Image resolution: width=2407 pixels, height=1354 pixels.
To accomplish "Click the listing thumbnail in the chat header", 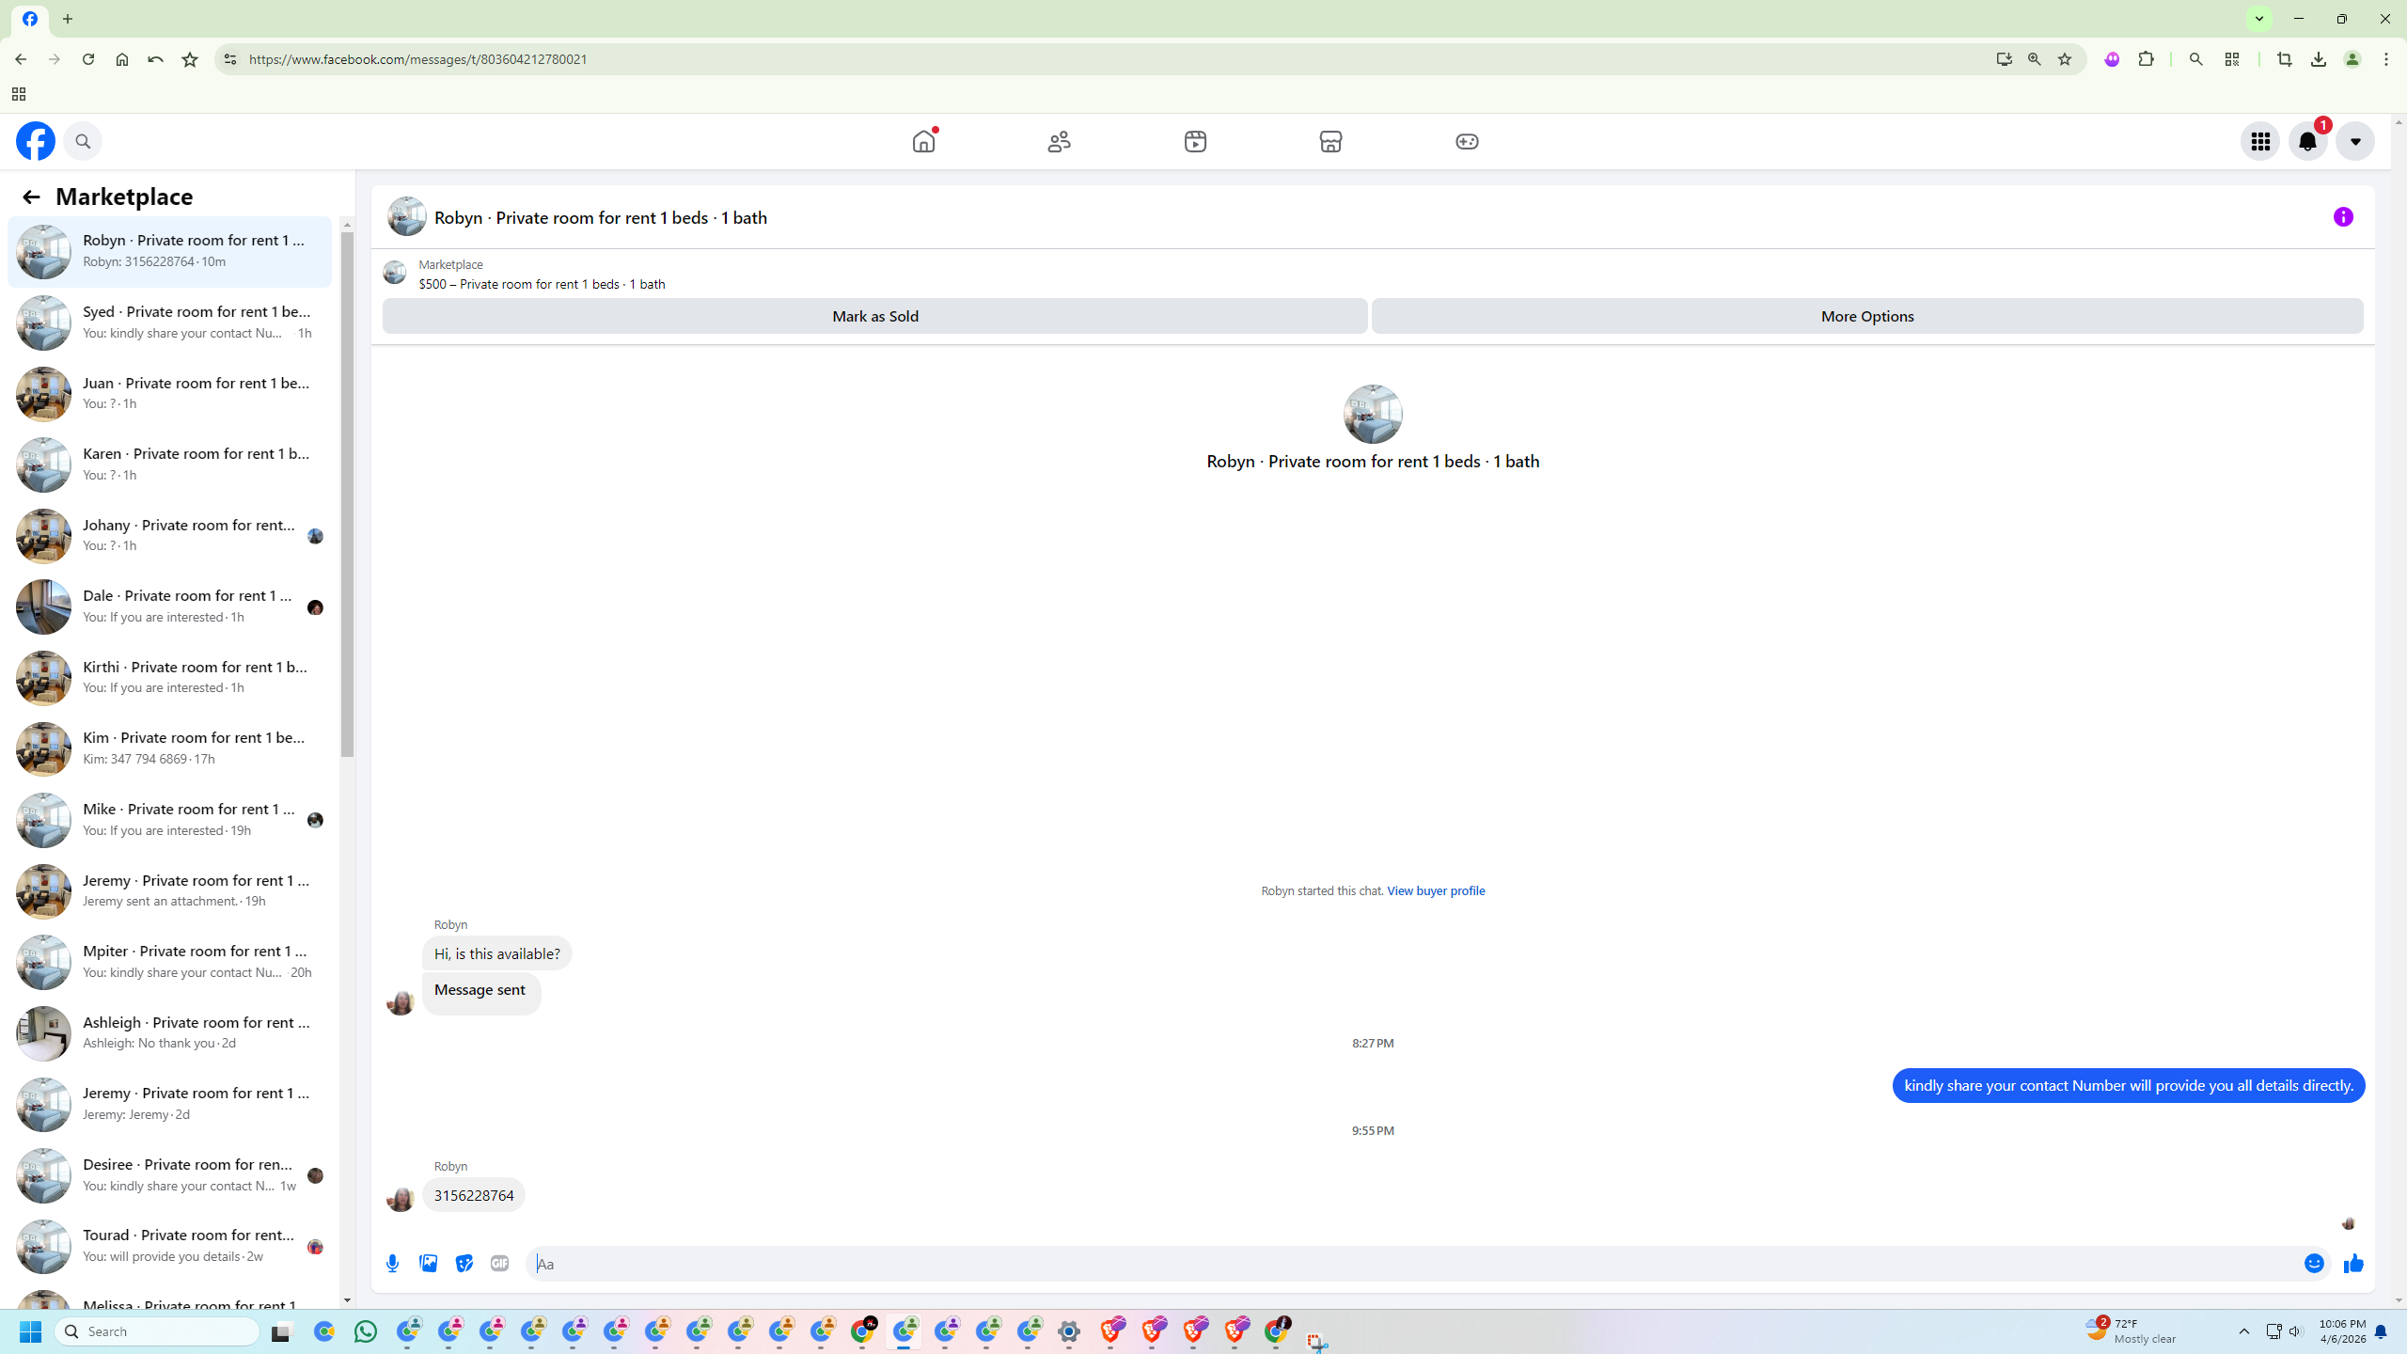I will pos(407,216).
